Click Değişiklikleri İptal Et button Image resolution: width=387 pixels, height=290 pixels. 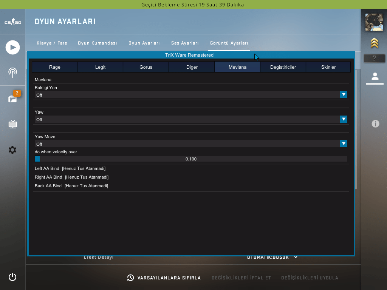coord(241,278)
